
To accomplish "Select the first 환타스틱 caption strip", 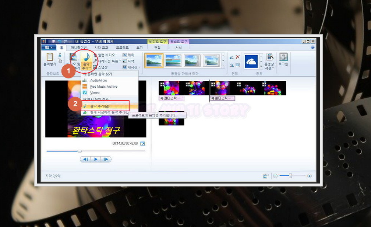I will click(x=171, y=98).
